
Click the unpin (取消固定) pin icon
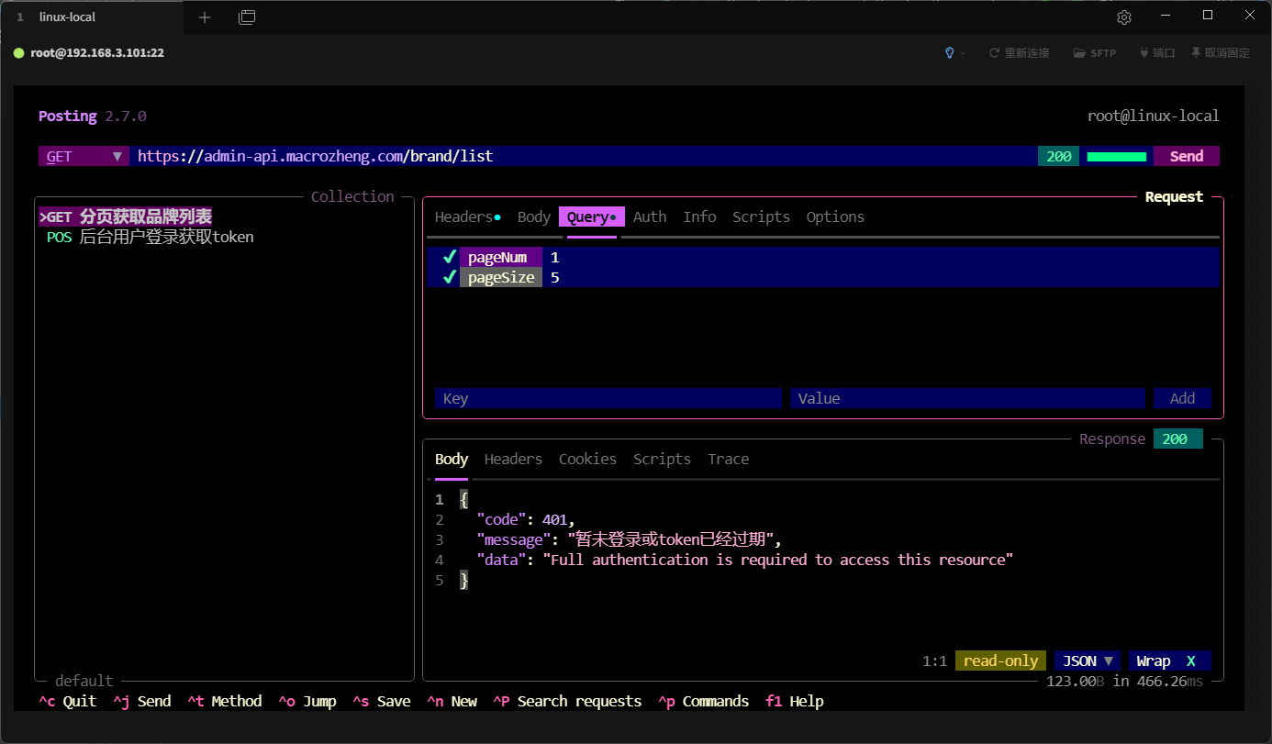pos(1196,53)
